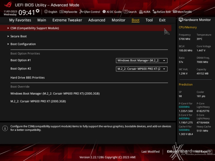
Task: Open AURA lighting icon
Action: click(x=141, y=12)
